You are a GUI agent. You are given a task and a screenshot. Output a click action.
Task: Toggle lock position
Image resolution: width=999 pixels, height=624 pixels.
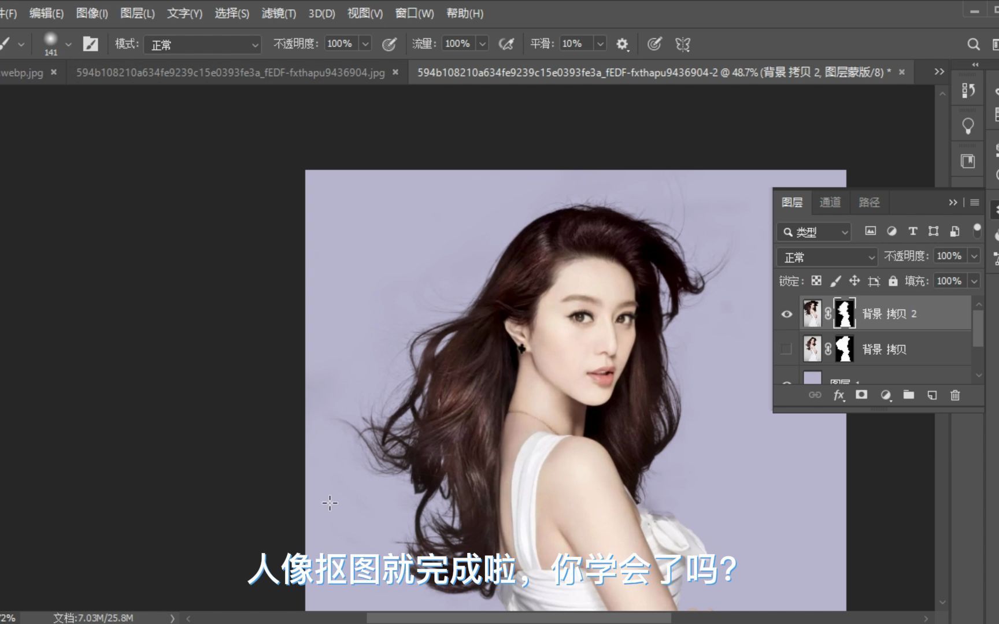(x=854, y=281)
